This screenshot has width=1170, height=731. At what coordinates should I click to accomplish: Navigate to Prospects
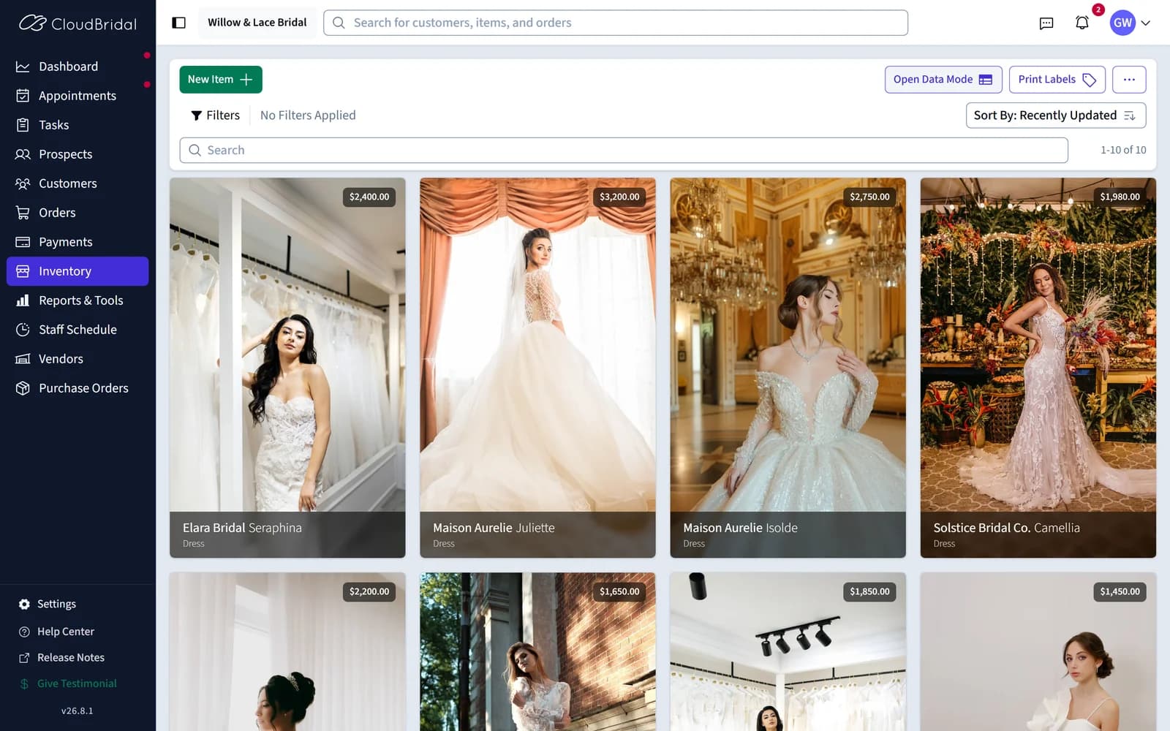(x=78, y=154)
